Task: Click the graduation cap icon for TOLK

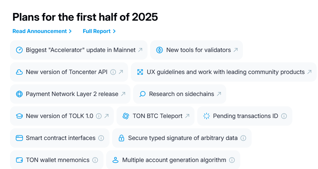Action: pos(19,116)
